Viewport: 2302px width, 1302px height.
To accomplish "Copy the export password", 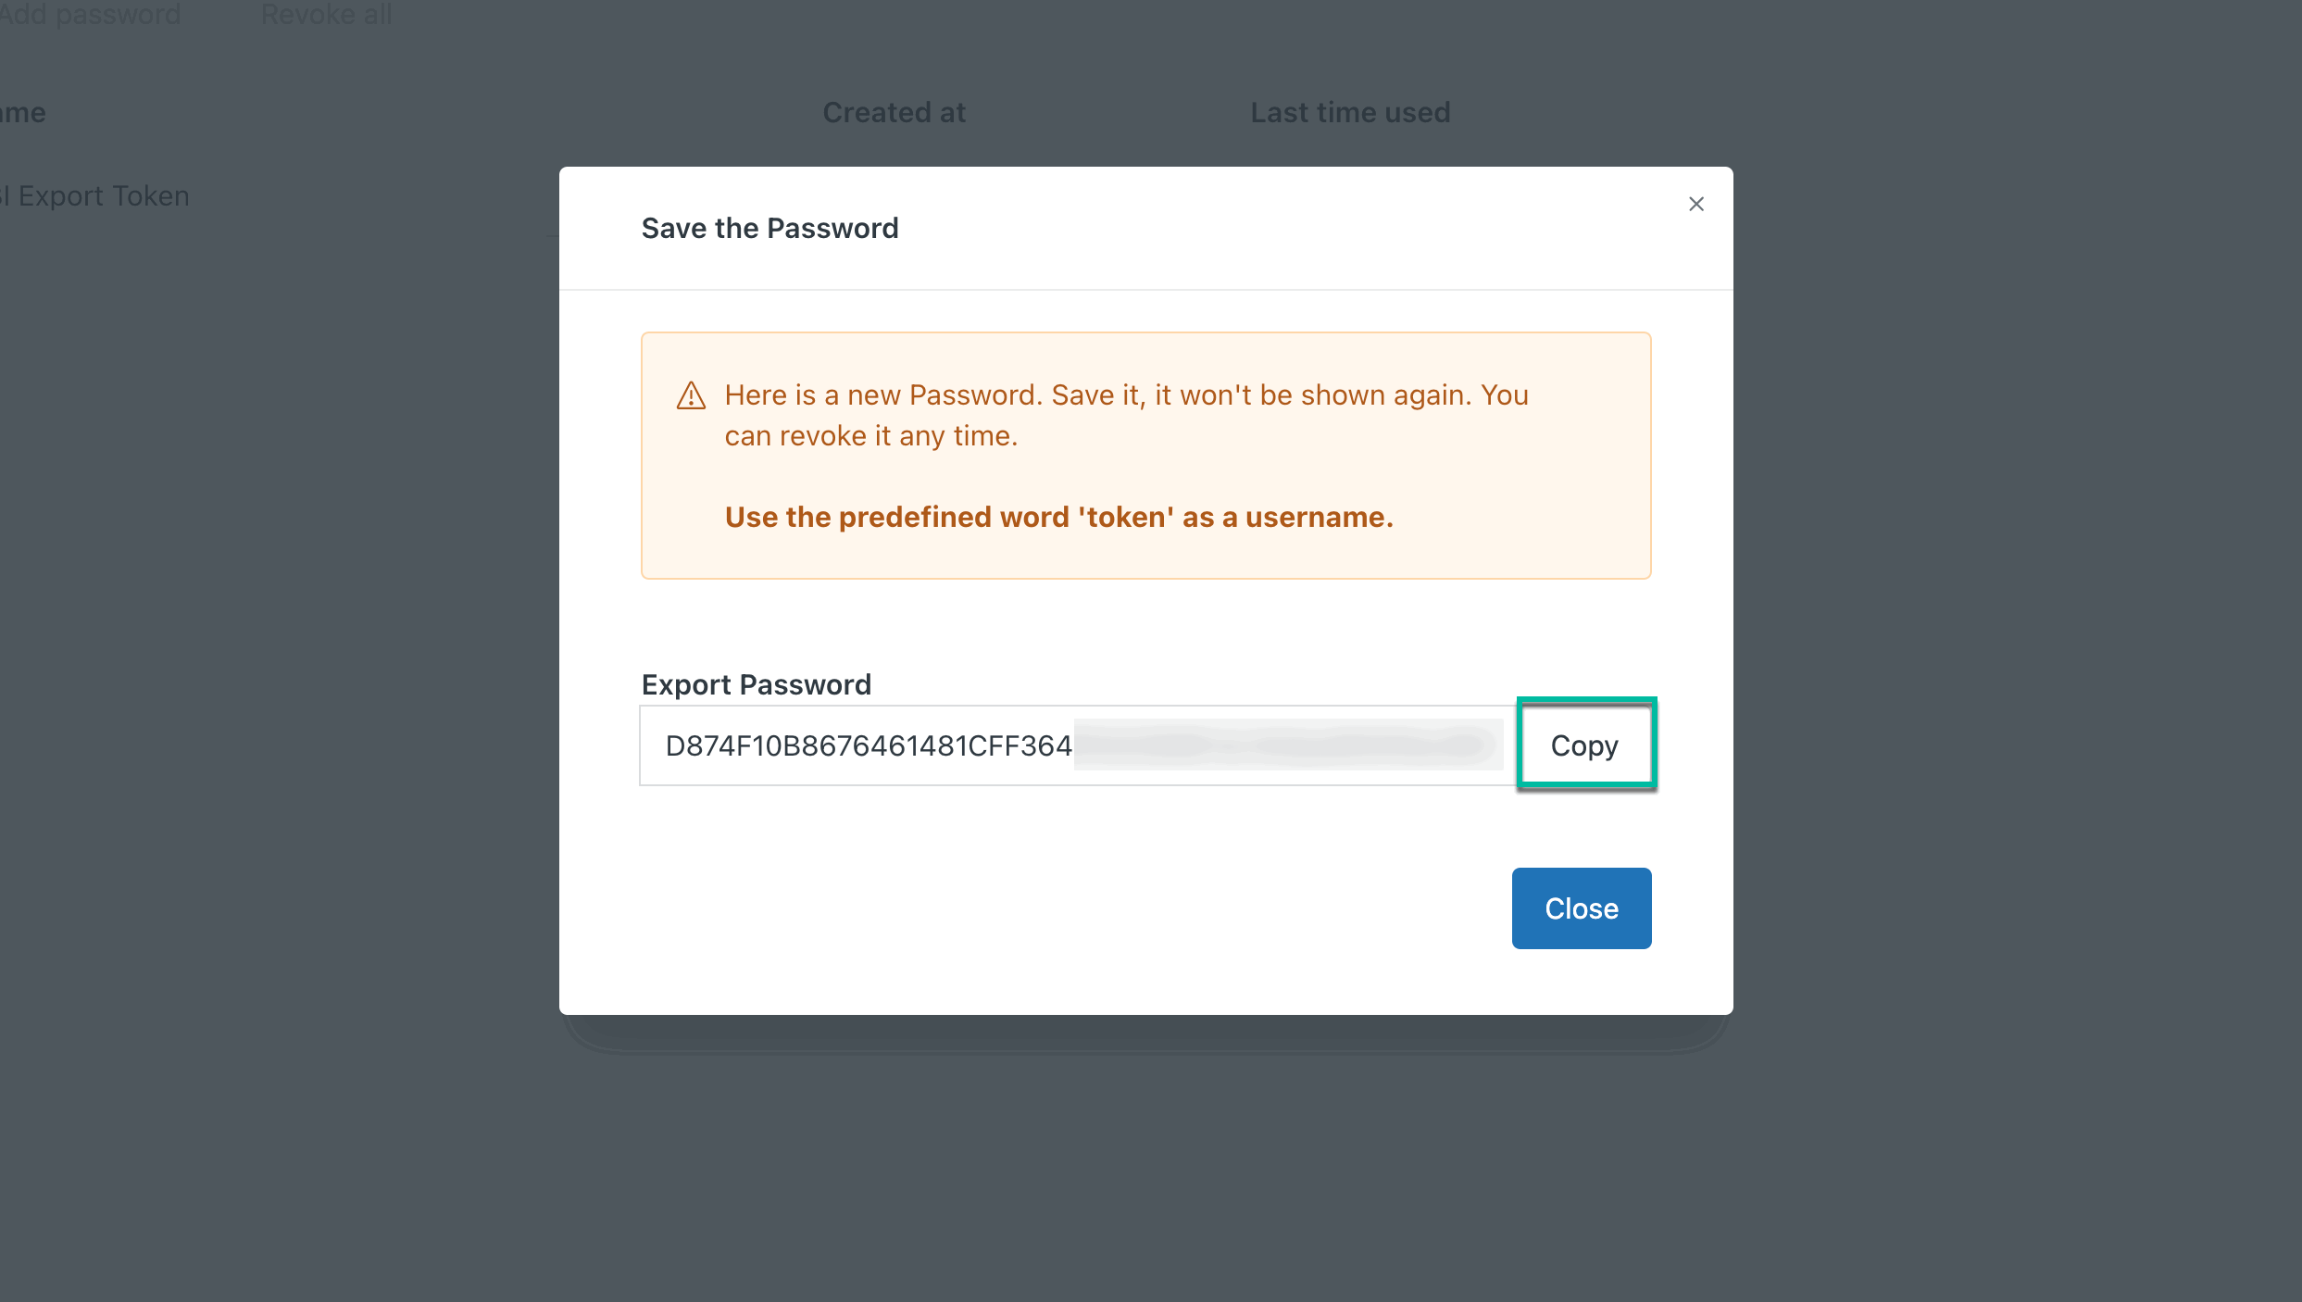I will tap(1584, 745).
